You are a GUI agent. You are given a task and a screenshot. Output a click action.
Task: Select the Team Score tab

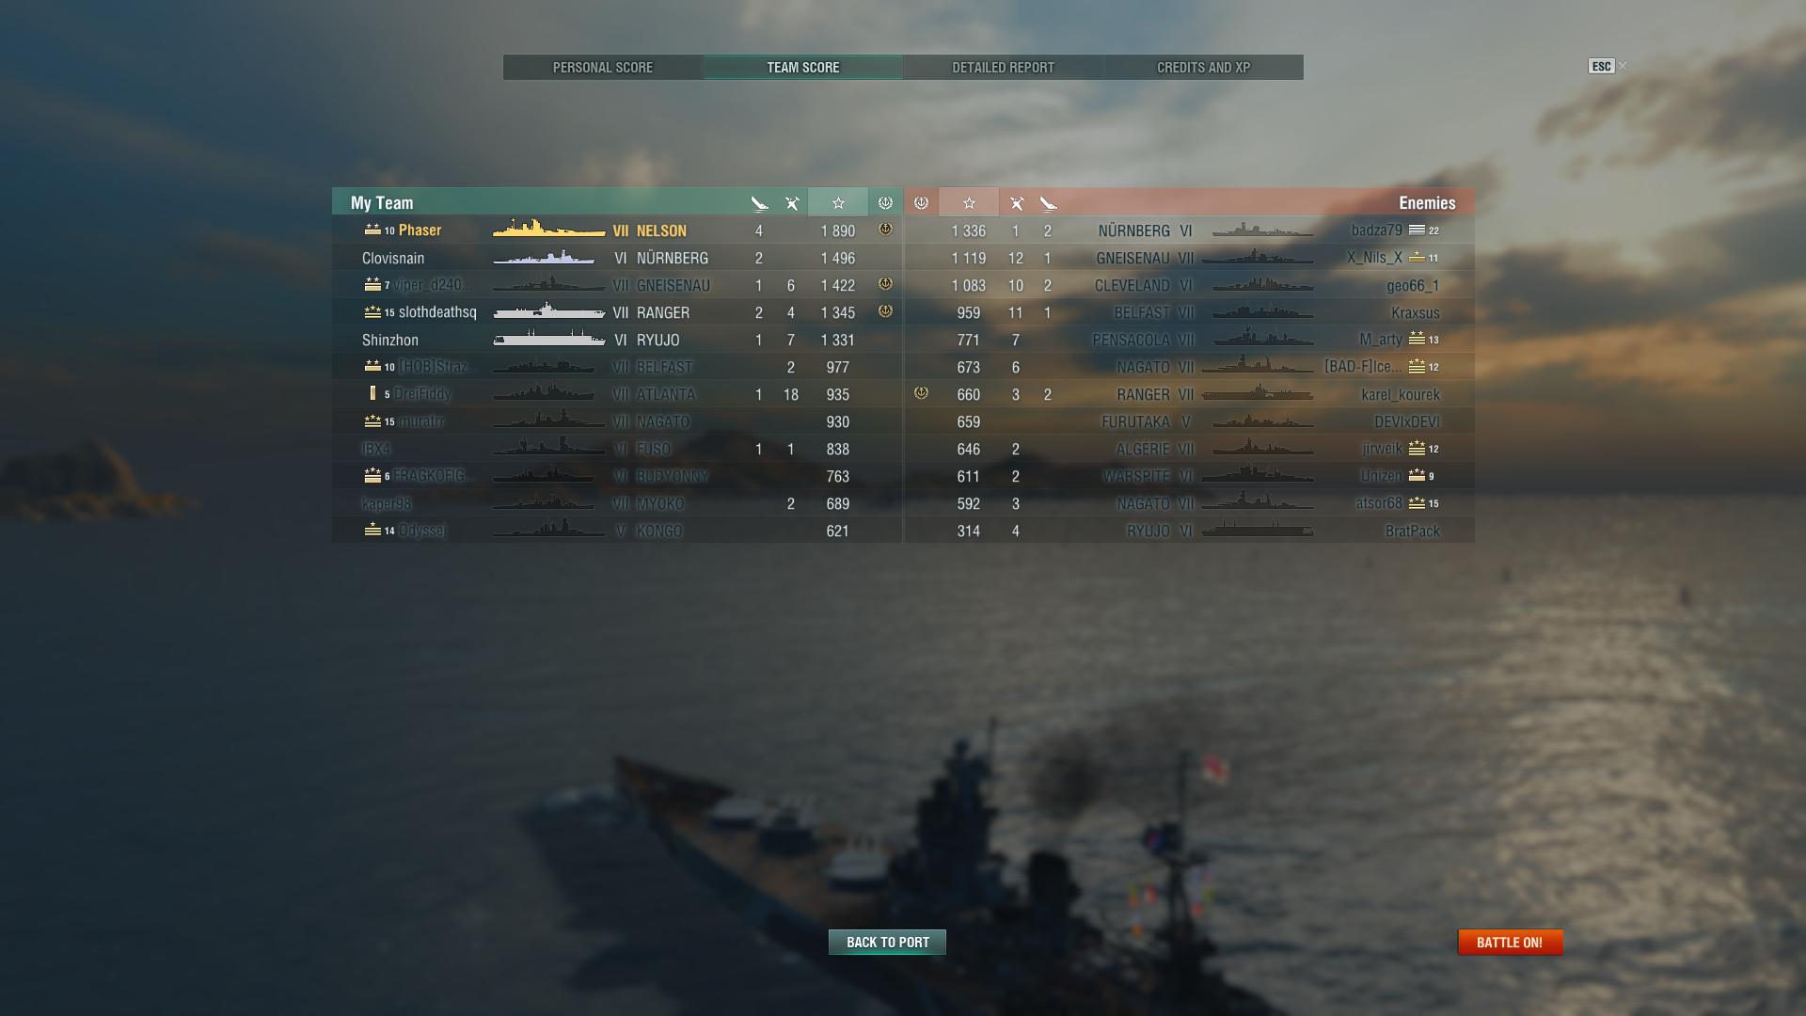click(802, 68)
